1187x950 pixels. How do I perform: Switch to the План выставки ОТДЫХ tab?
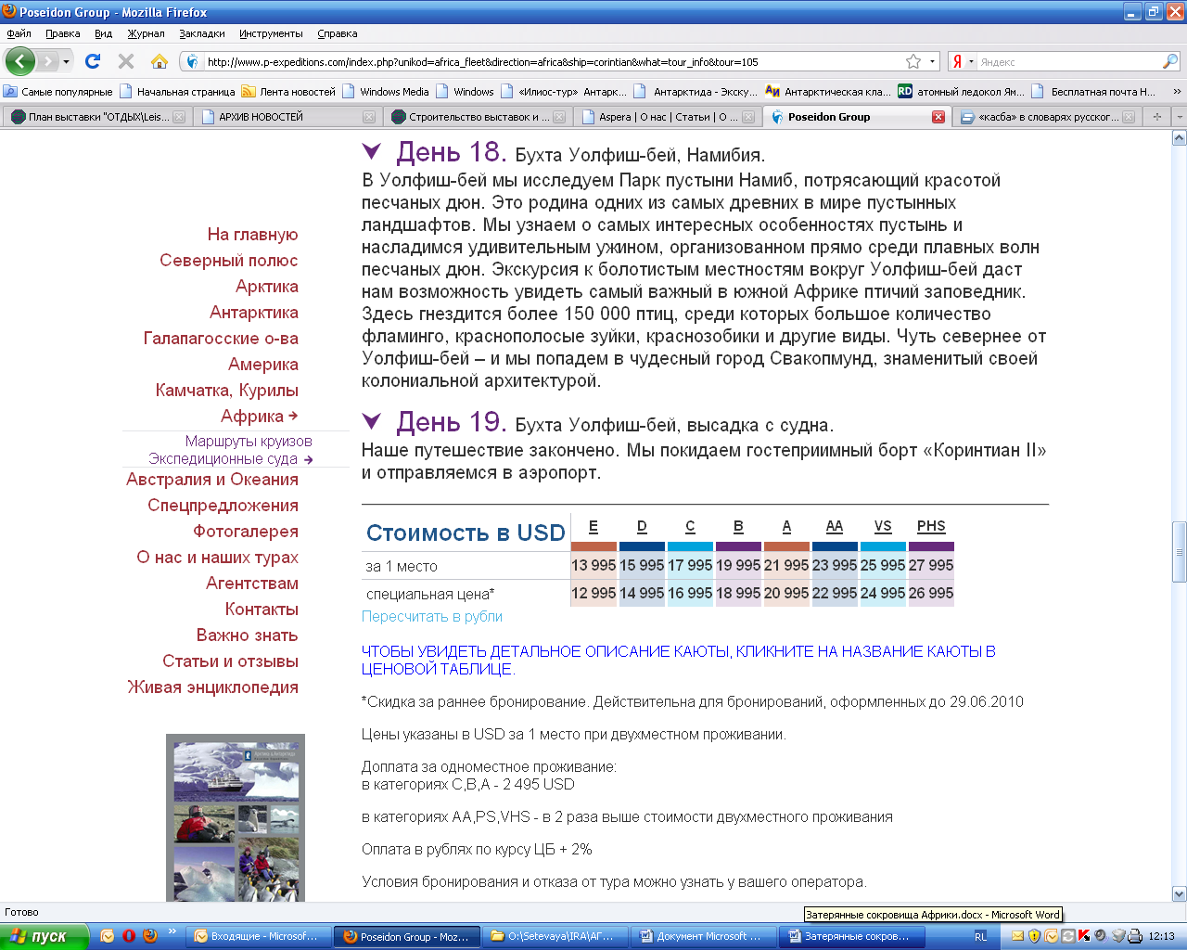[96, 117]
